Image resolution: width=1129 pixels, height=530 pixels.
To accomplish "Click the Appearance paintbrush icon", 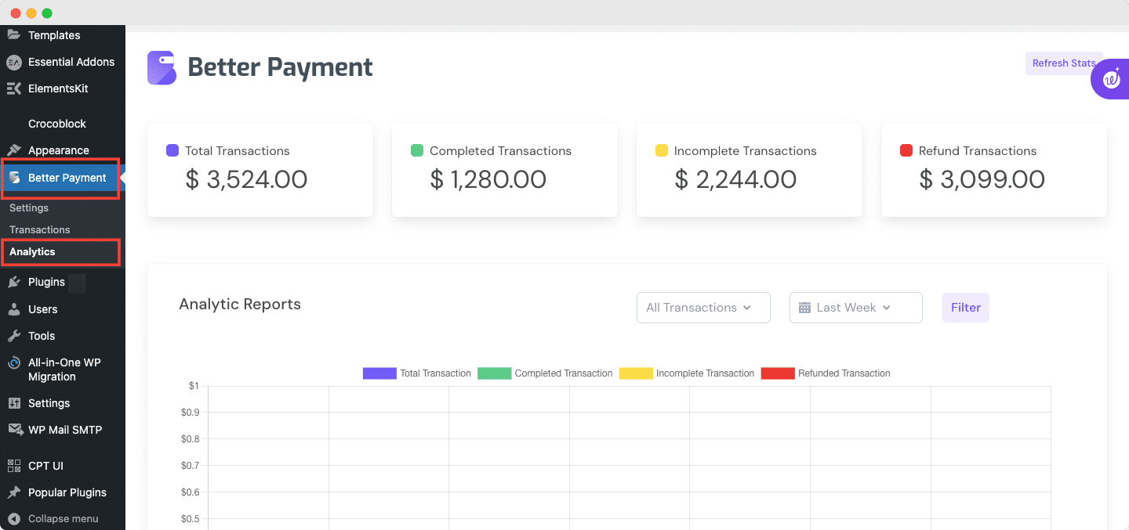I will 14,150.
